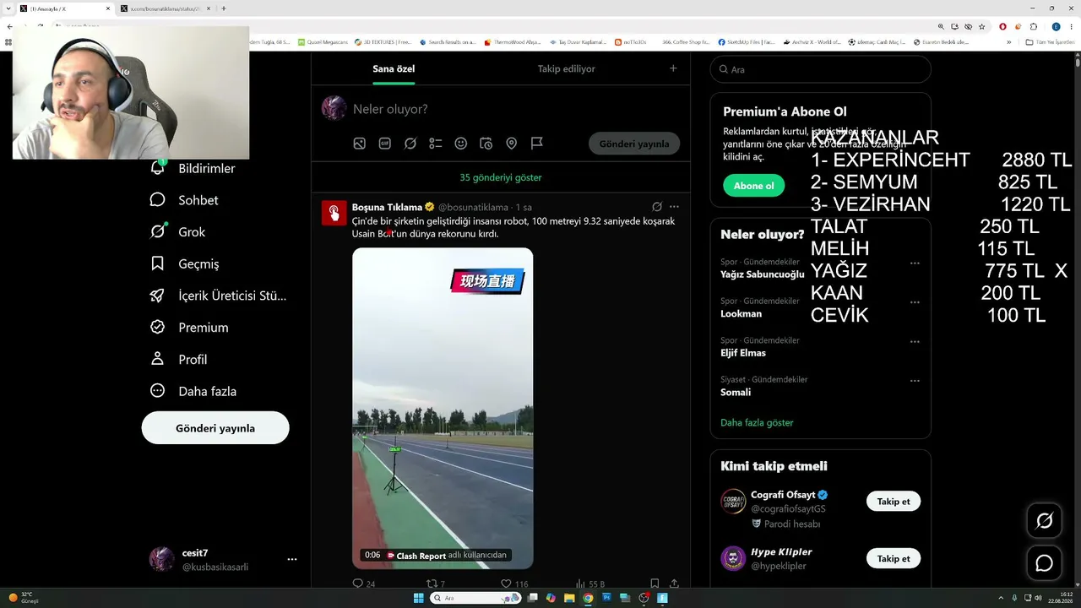Add a new timeline tab with plus
The image size is (1081, 608).
673,68
